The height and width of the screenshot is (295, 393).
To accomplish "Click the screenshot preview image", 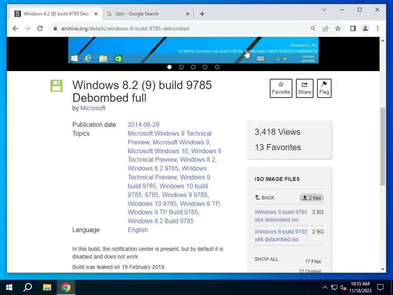I will (x=193, y=50).
